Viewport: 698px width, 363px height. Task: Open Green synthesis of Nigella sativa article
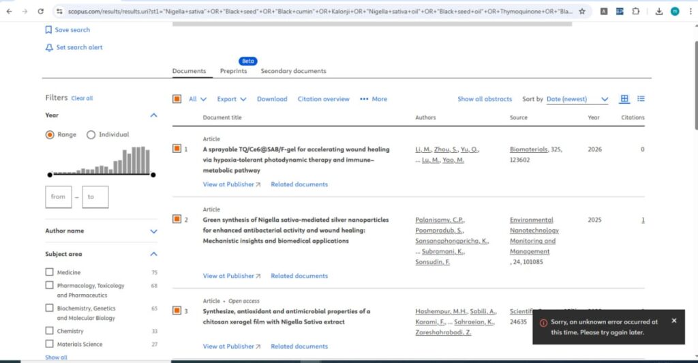point(296,230)
